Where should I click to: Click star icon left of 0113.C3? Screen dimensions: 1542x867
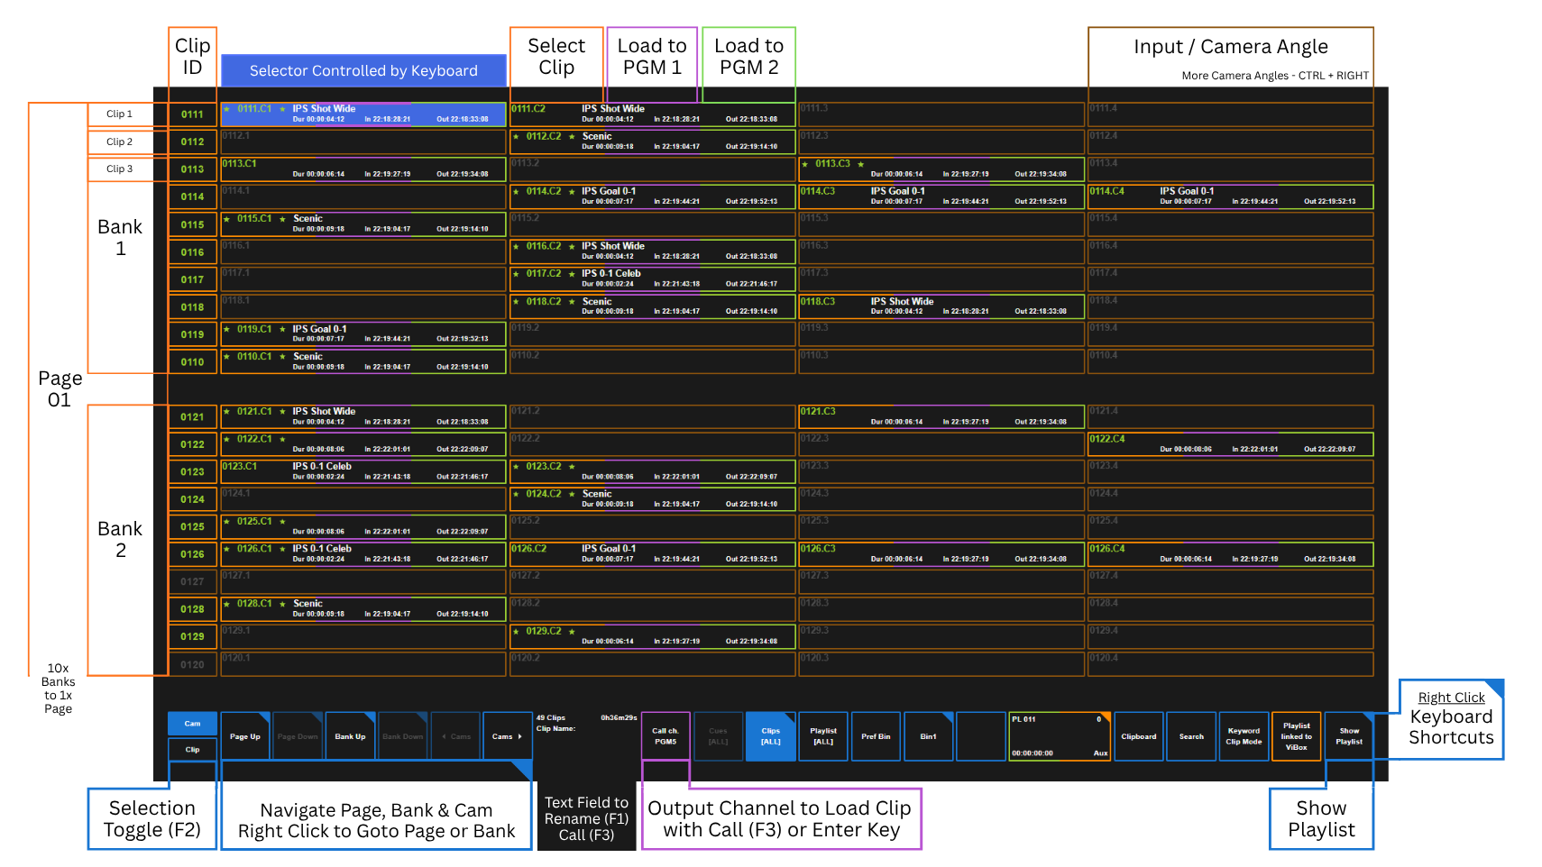(x=805, y=164)
